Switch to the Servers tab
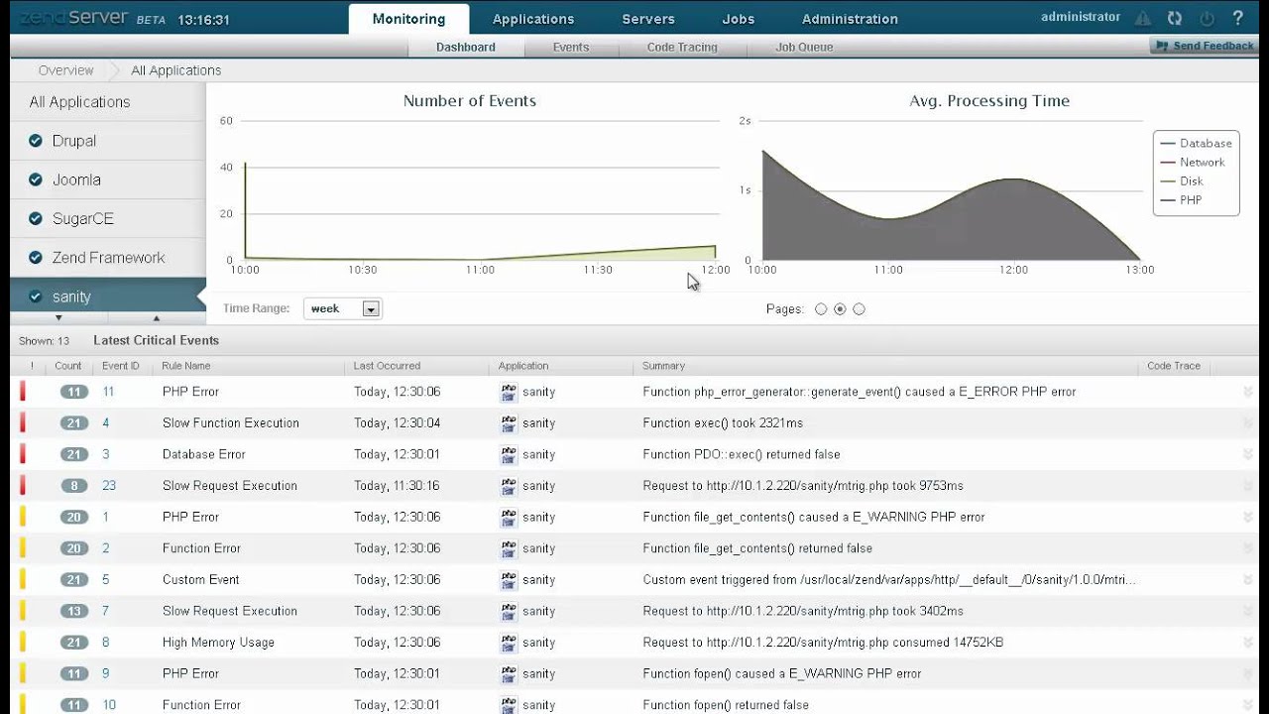 pos(648,19)
